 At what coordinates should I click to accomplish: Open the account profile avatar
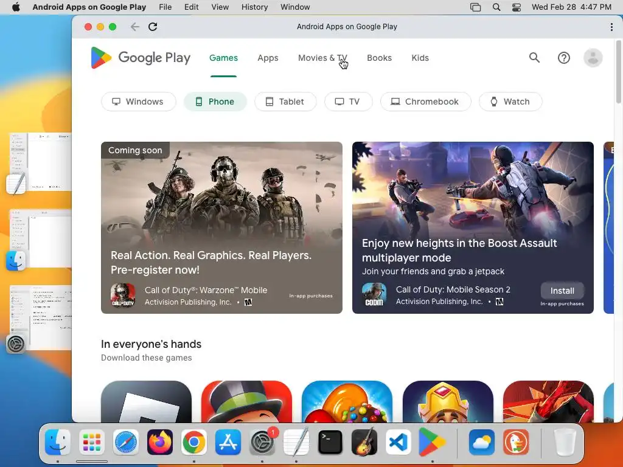593,58
